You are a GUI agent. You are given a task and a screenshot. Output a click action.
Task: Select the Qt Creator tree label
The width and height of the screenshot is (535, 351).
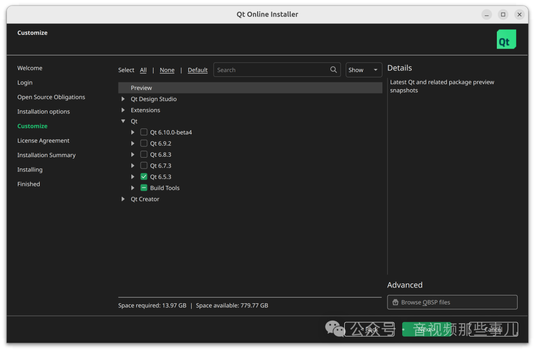pos(145,199)
